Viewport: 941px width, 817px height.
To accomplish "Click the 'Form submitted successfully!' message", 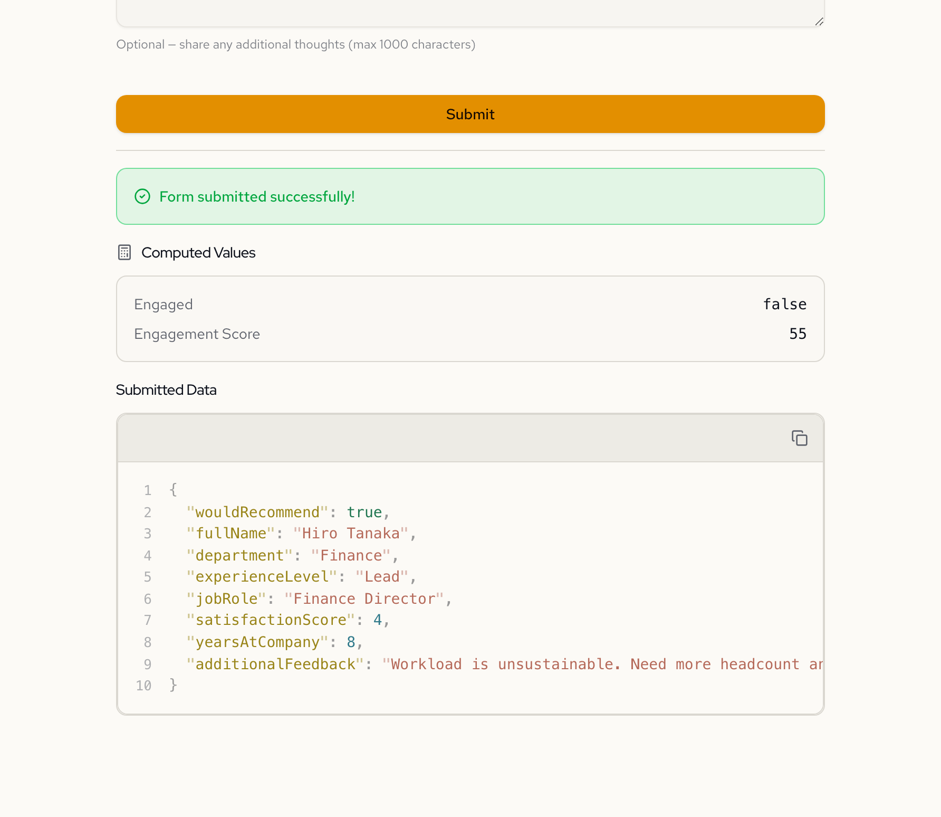I will [257, 196].
